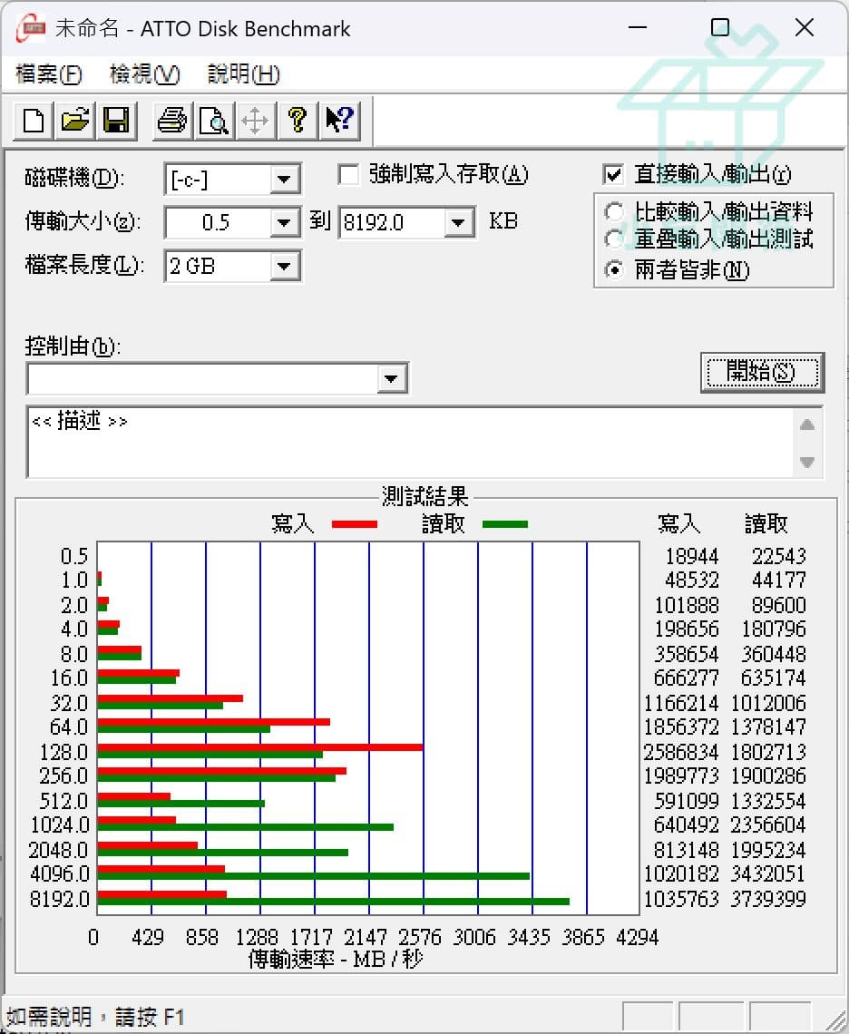The height and width of the screenshot is (1034, 849).
Task: Click the 32.0 row write value 1166214
Action: pyautogui.click(x=681, y=703)
